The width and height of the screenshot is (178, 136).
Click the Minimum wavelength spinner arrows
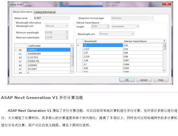coord(67,33)
